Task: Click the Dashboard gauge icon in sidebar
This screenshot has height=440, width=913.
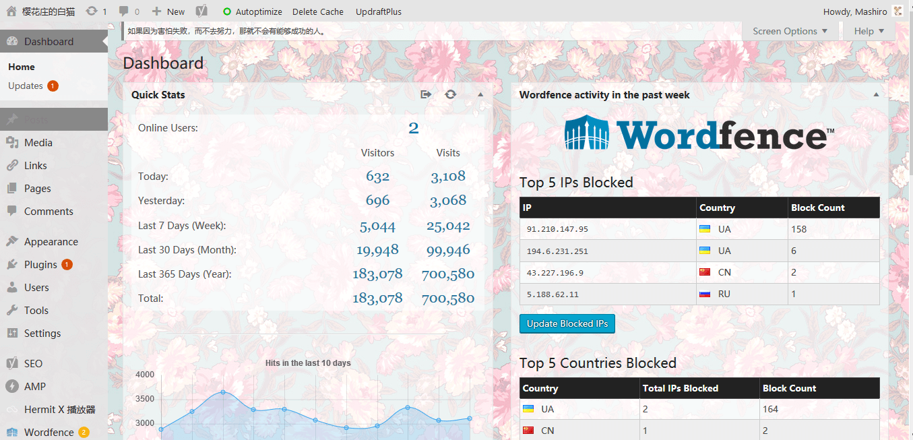Action: pos(12,41)
